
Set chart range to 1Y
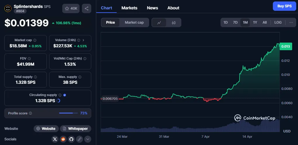pos(255,22)
